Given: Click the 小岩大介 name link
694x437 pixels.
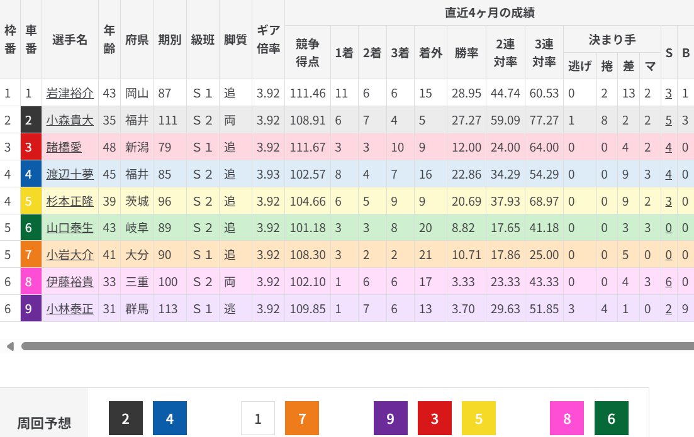Looking at the screenshot, I should pos(70,255).
